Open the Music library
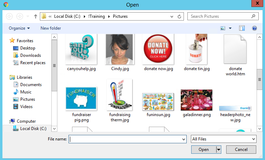The image size is (265, 160). pos(26,92)
